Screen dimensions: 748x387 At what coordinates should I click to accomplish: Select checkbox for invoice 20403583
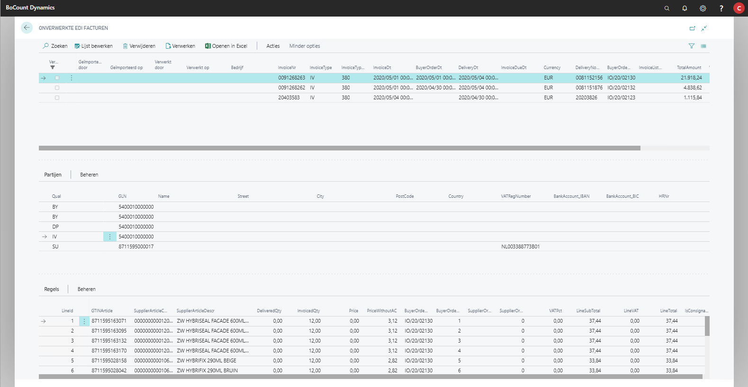(x=57, y=98)
